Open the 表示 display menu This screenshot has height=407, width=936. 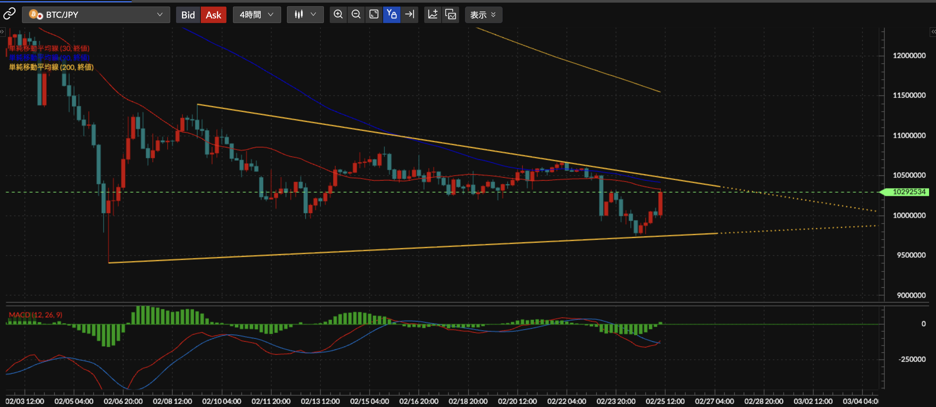(483, 15)
